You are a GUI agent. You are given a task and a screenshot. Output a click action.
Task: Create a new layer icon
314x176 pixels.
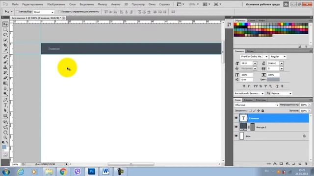pyautogui.click(x=300, y=164)
